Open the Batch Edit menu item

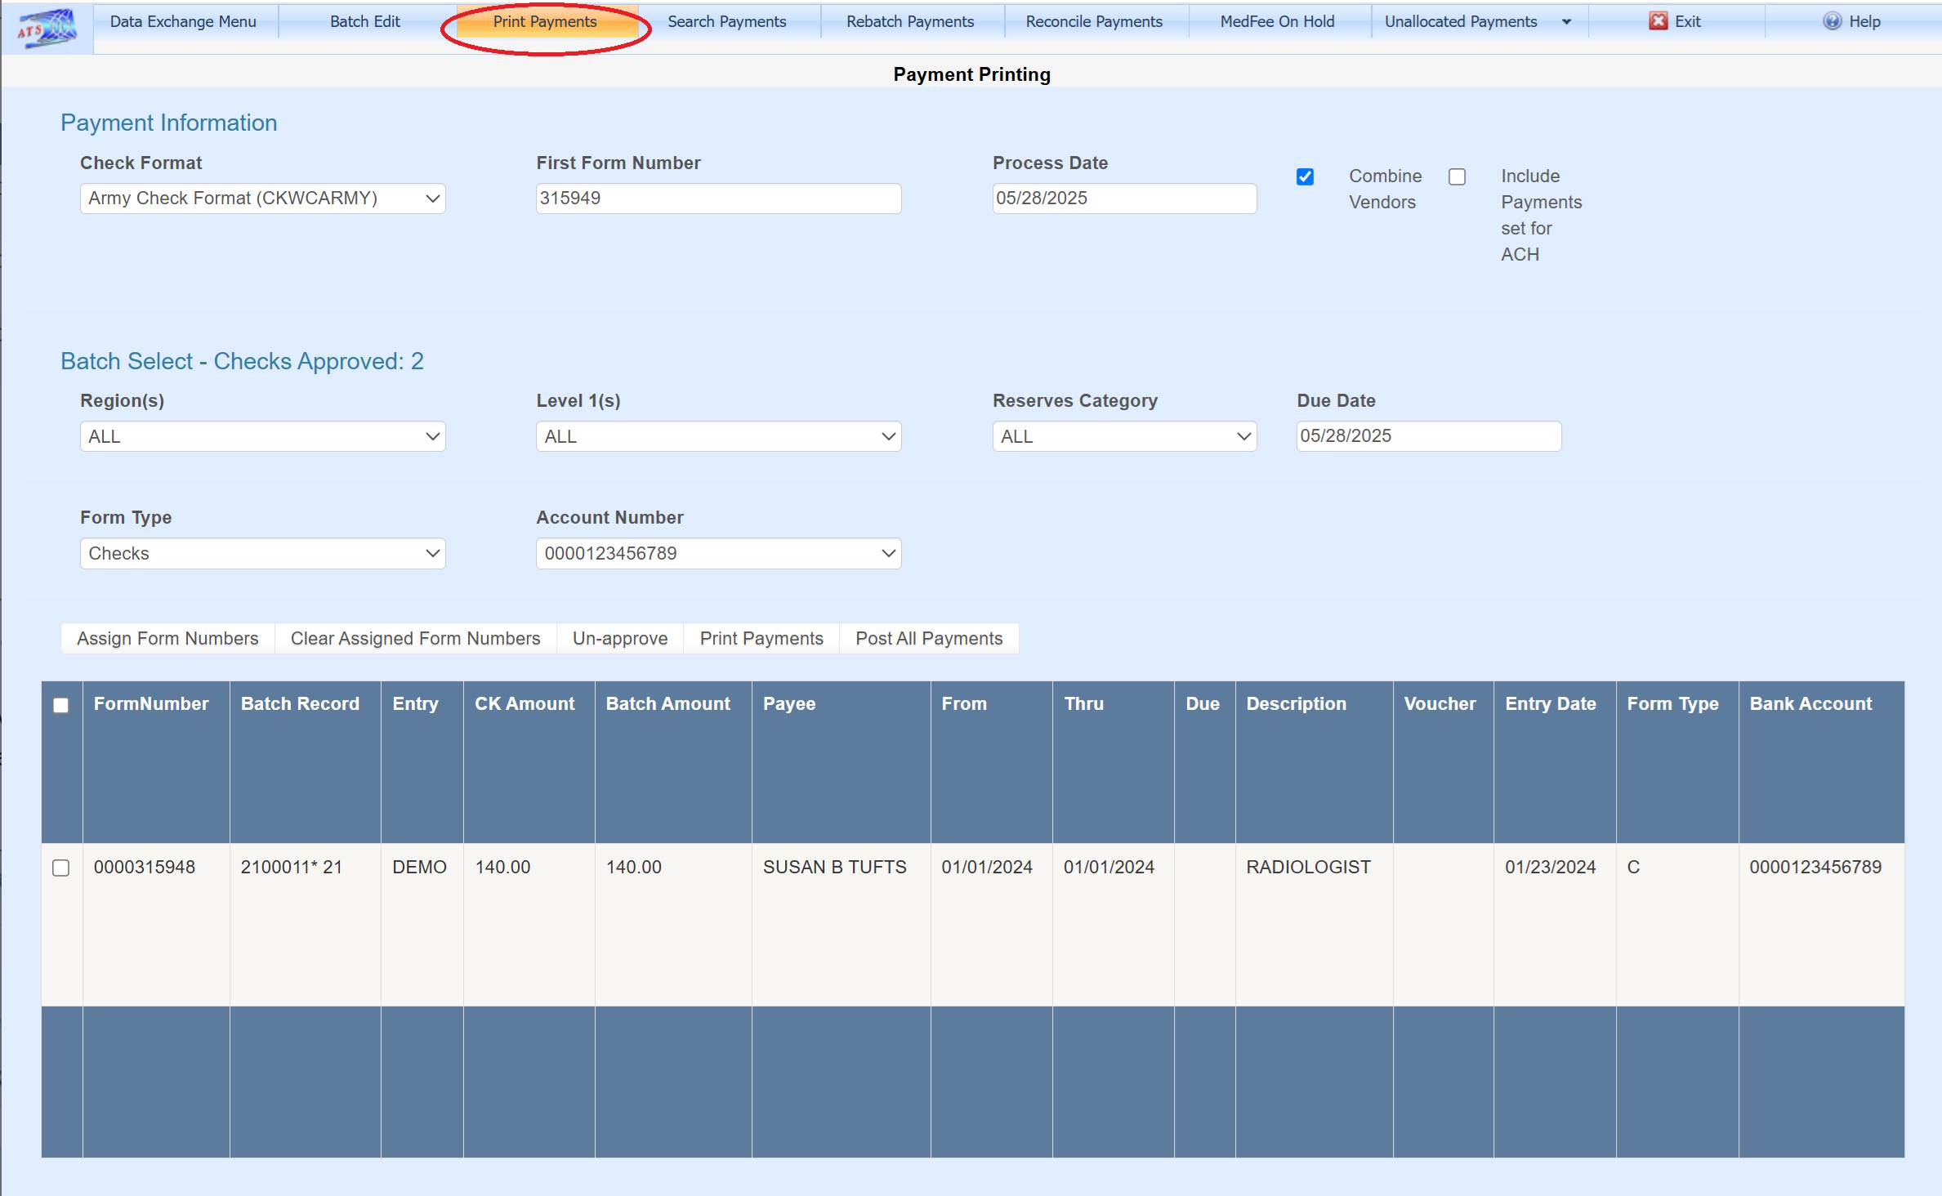tap(364, 22)
